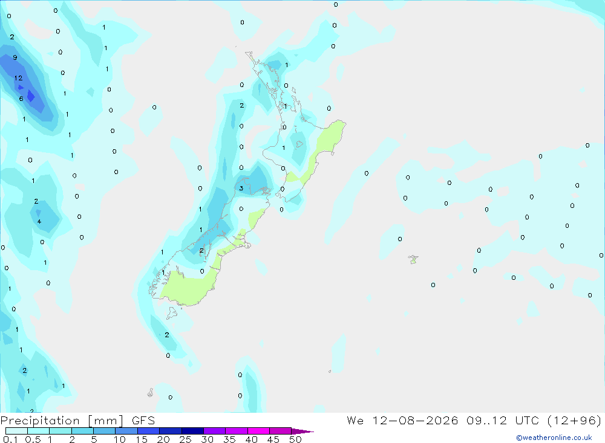This screenshot has width=605, height=443.
Task: Click Stewart Island south of the South Island
Action: pyautogui.click(x=172, y=313)
